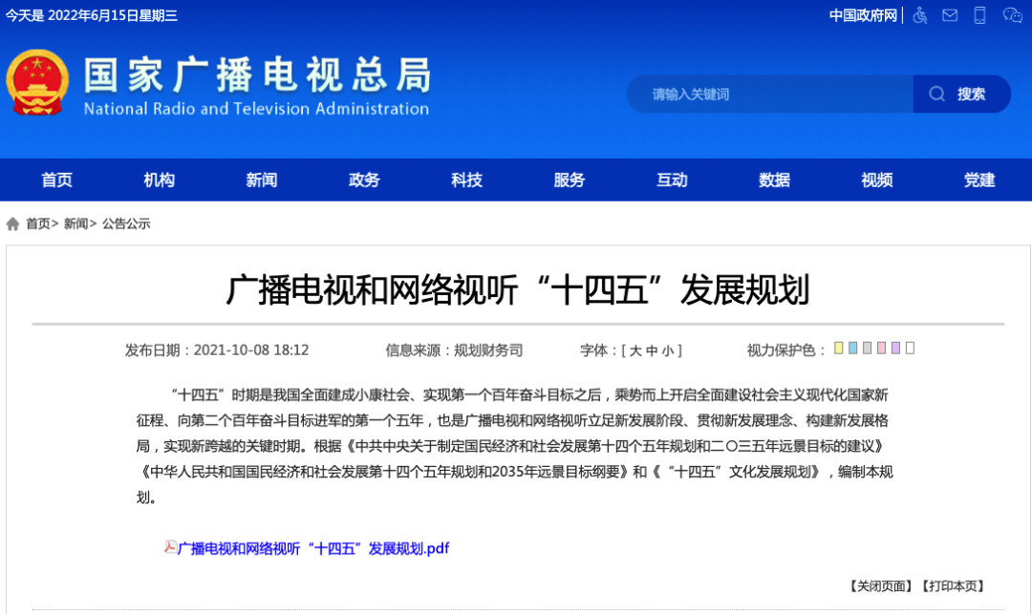Screen dimensions: 1032x614
Task: Click the home icon in the breadcrumb
Action: pos(11,223)
